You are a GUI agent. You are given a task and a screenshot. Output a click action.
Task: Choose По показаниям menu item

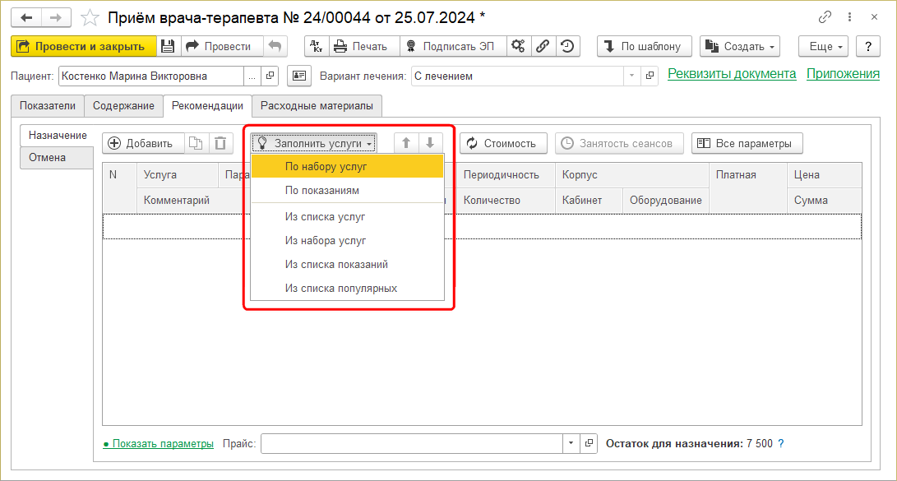point(347,191)
